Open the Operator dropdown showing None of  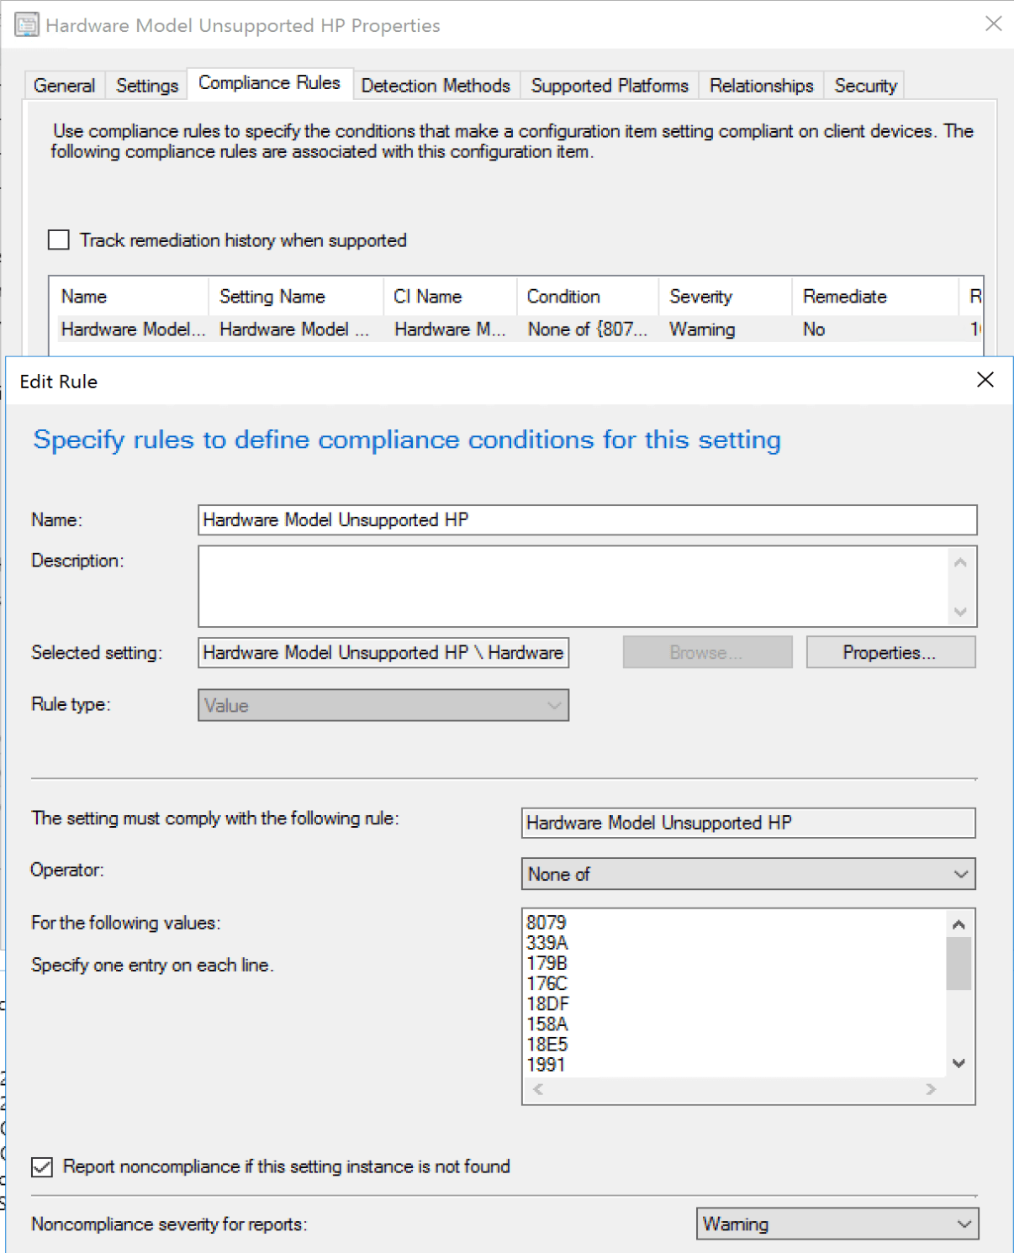tap(747, 874)
